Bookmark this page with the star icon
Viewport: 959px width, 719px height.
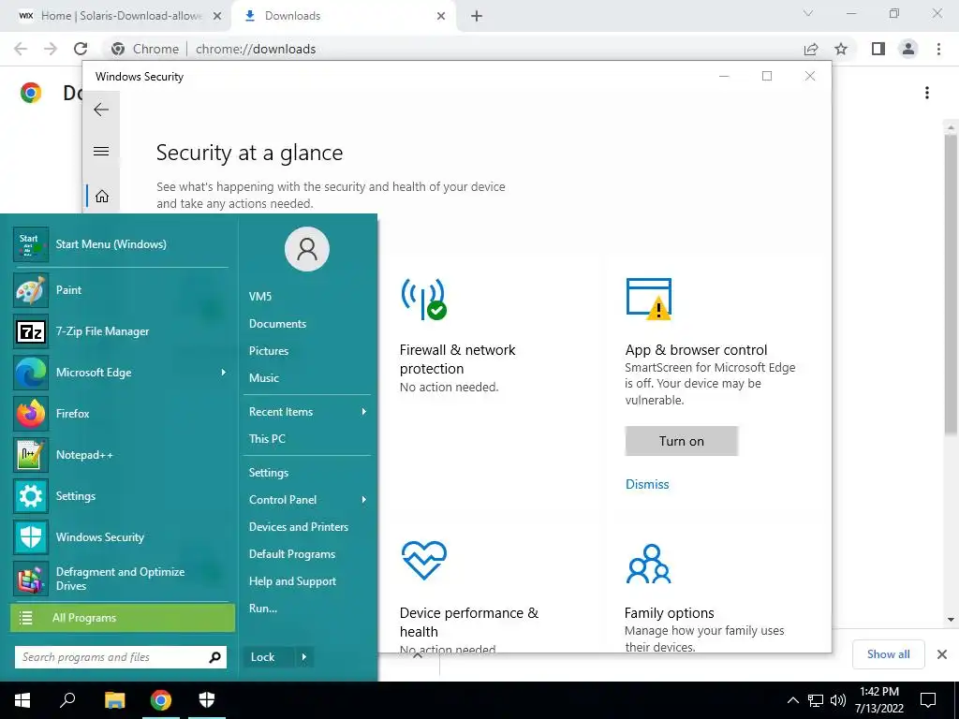pos(842,49)
